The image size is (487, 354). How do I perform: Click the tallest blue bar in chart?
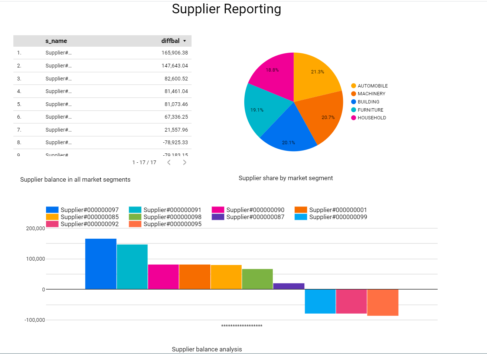click(101, 264)
